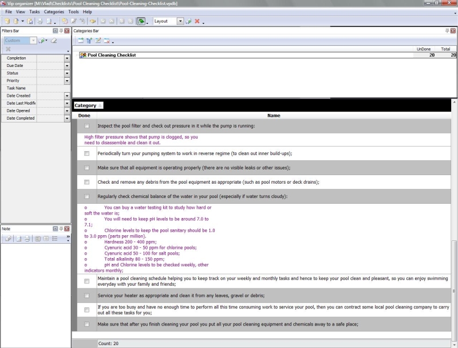Viewport: 458px width, 348px height.
Task: Click the delete category icon in Categories Bar
Action: click(106, 41)
